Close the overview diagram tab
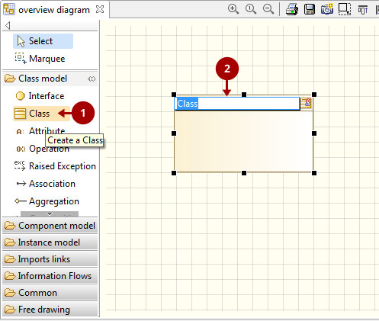 point(100,9)
